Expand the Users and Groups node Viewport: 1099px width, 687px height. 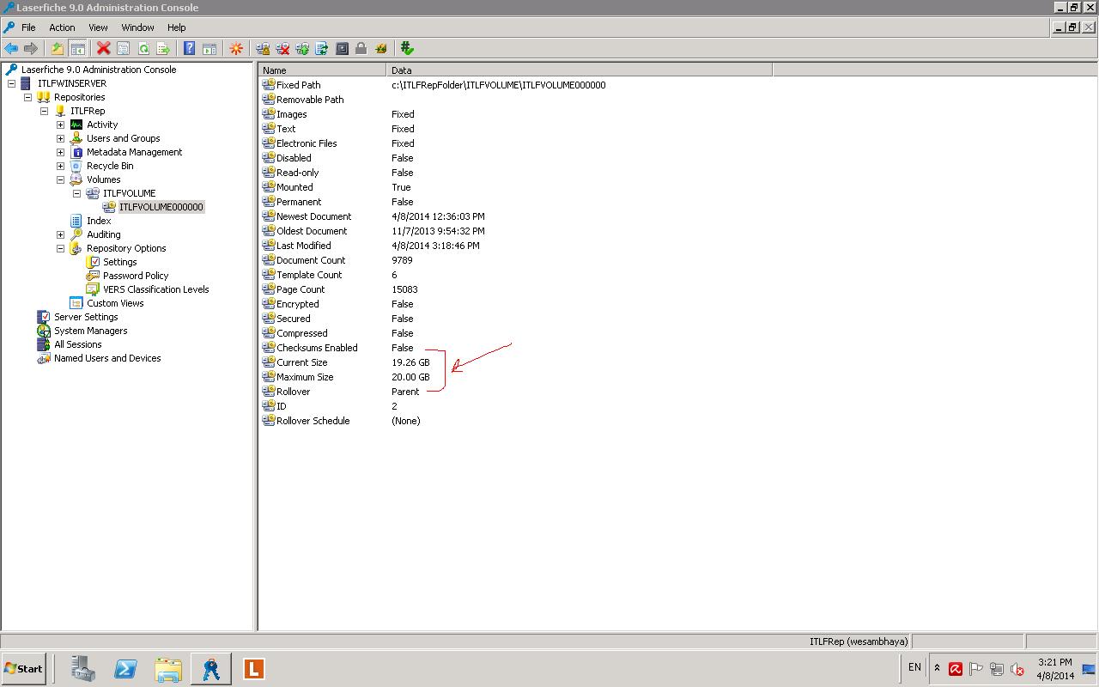(x=60, y=138)
